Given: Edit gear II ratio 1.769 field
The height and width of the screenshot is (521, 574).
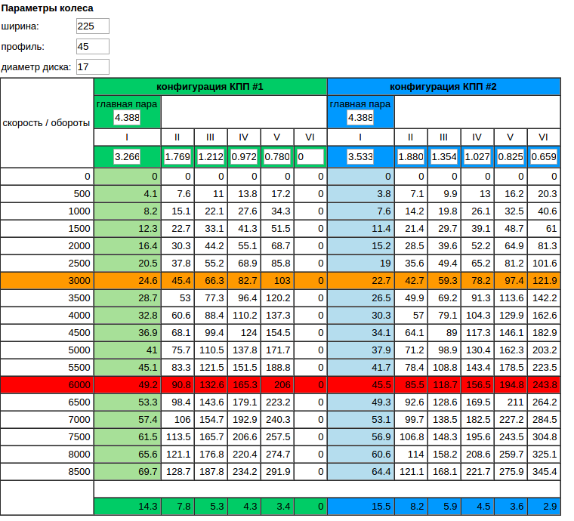Looking at the screenshot, I should (177, 157).
